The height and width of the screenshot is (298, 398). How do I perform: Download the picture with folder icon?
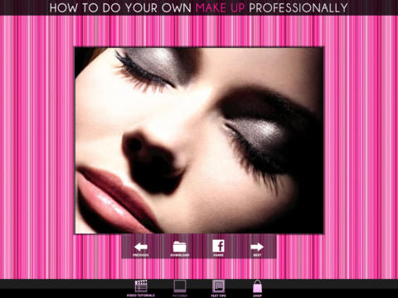click(180, 248)
